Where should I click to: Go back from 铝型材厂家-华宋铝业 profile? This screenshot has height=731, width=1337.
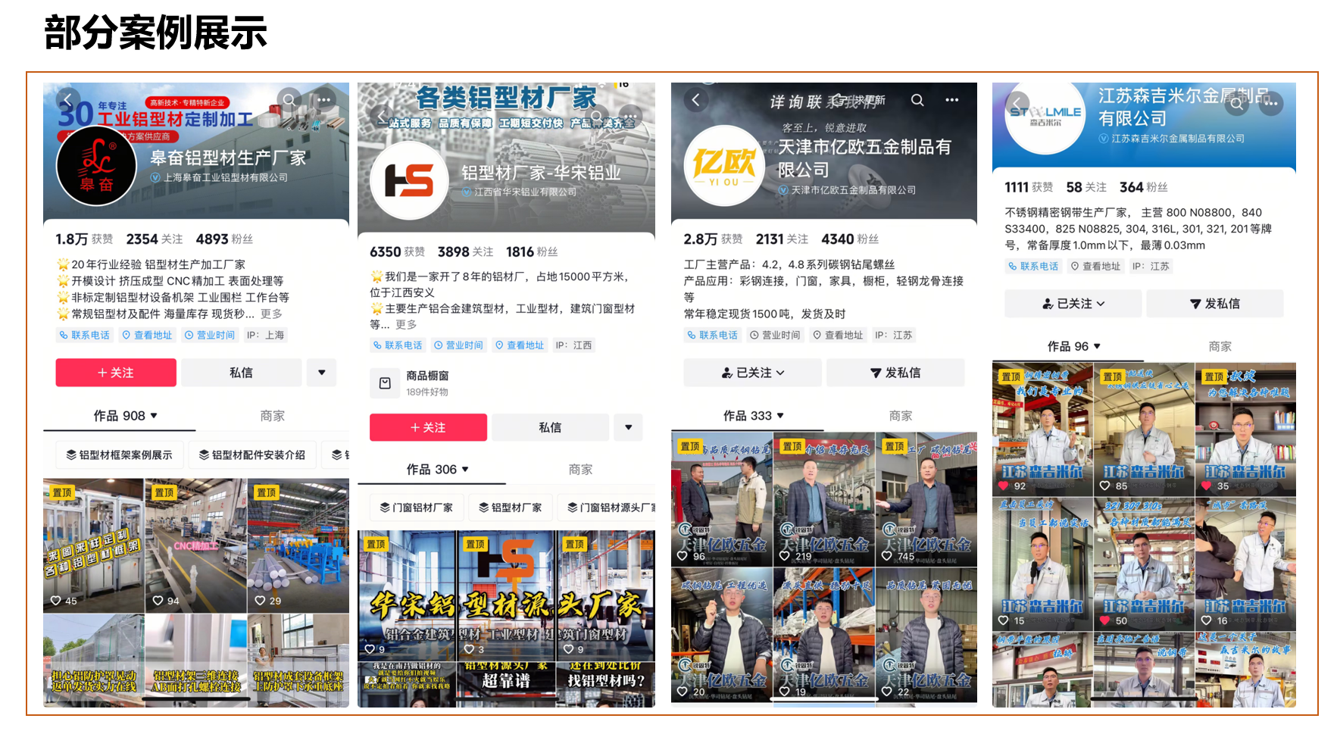tap(383, 115)
